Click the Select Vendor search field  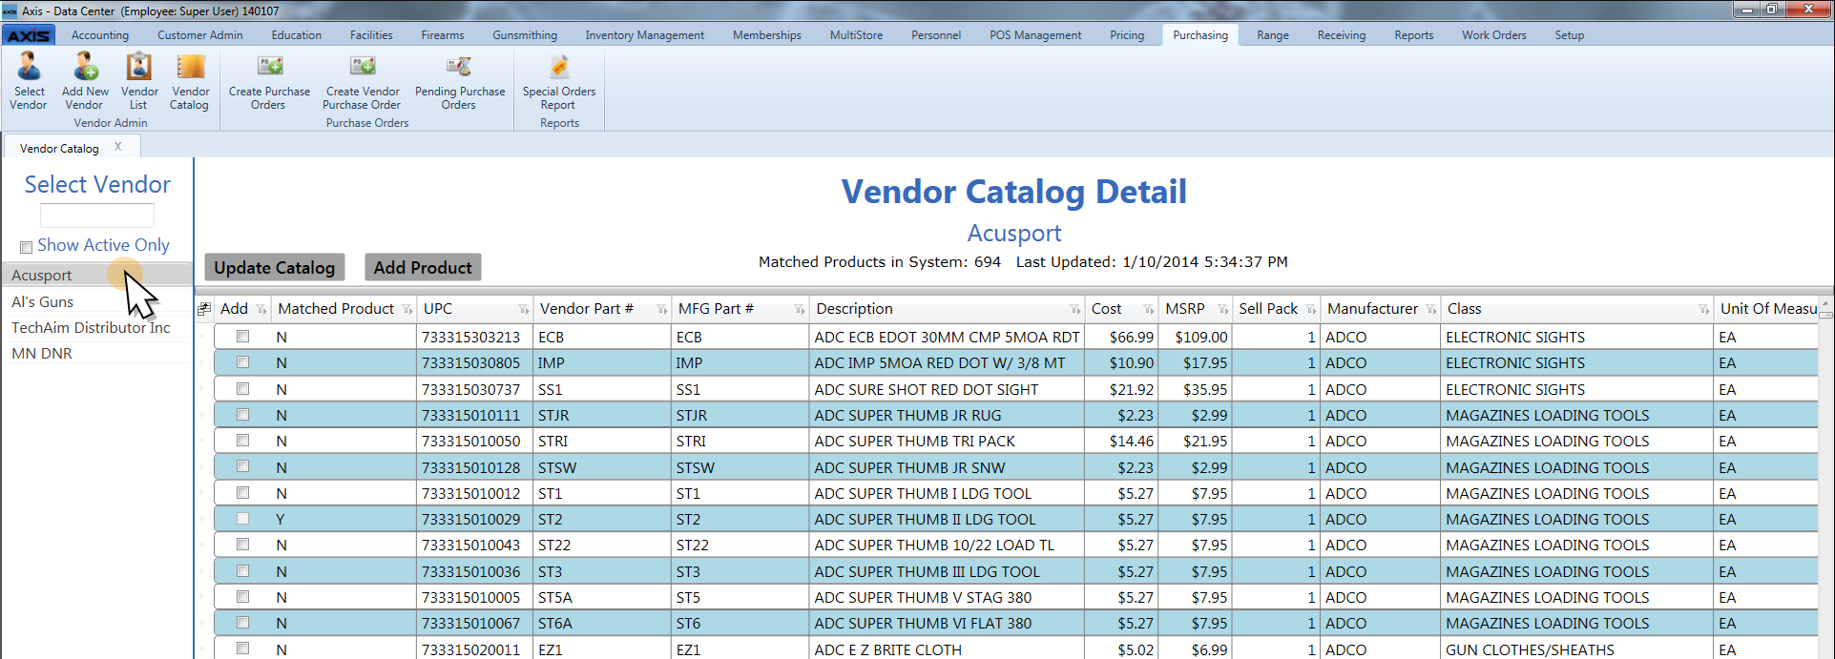pyautogui.click(x=97, y=215)
